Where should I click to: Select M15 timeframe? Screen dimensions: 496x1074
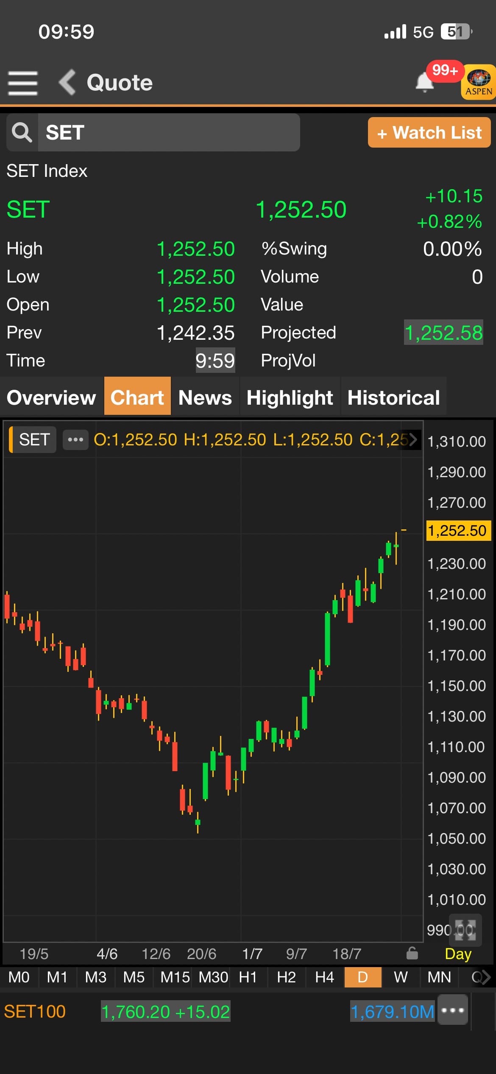(x=175, y=977)
